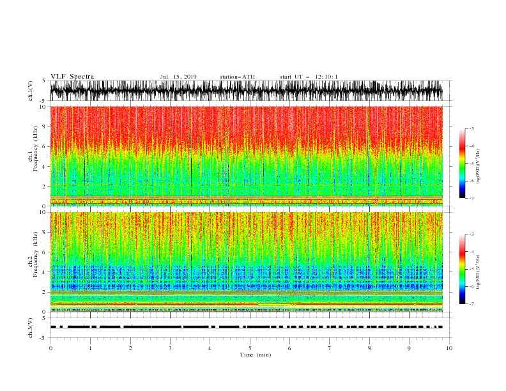Click the ch.3(V) black bar trace
Screen dimensions: 506x391
pos(246,327)
